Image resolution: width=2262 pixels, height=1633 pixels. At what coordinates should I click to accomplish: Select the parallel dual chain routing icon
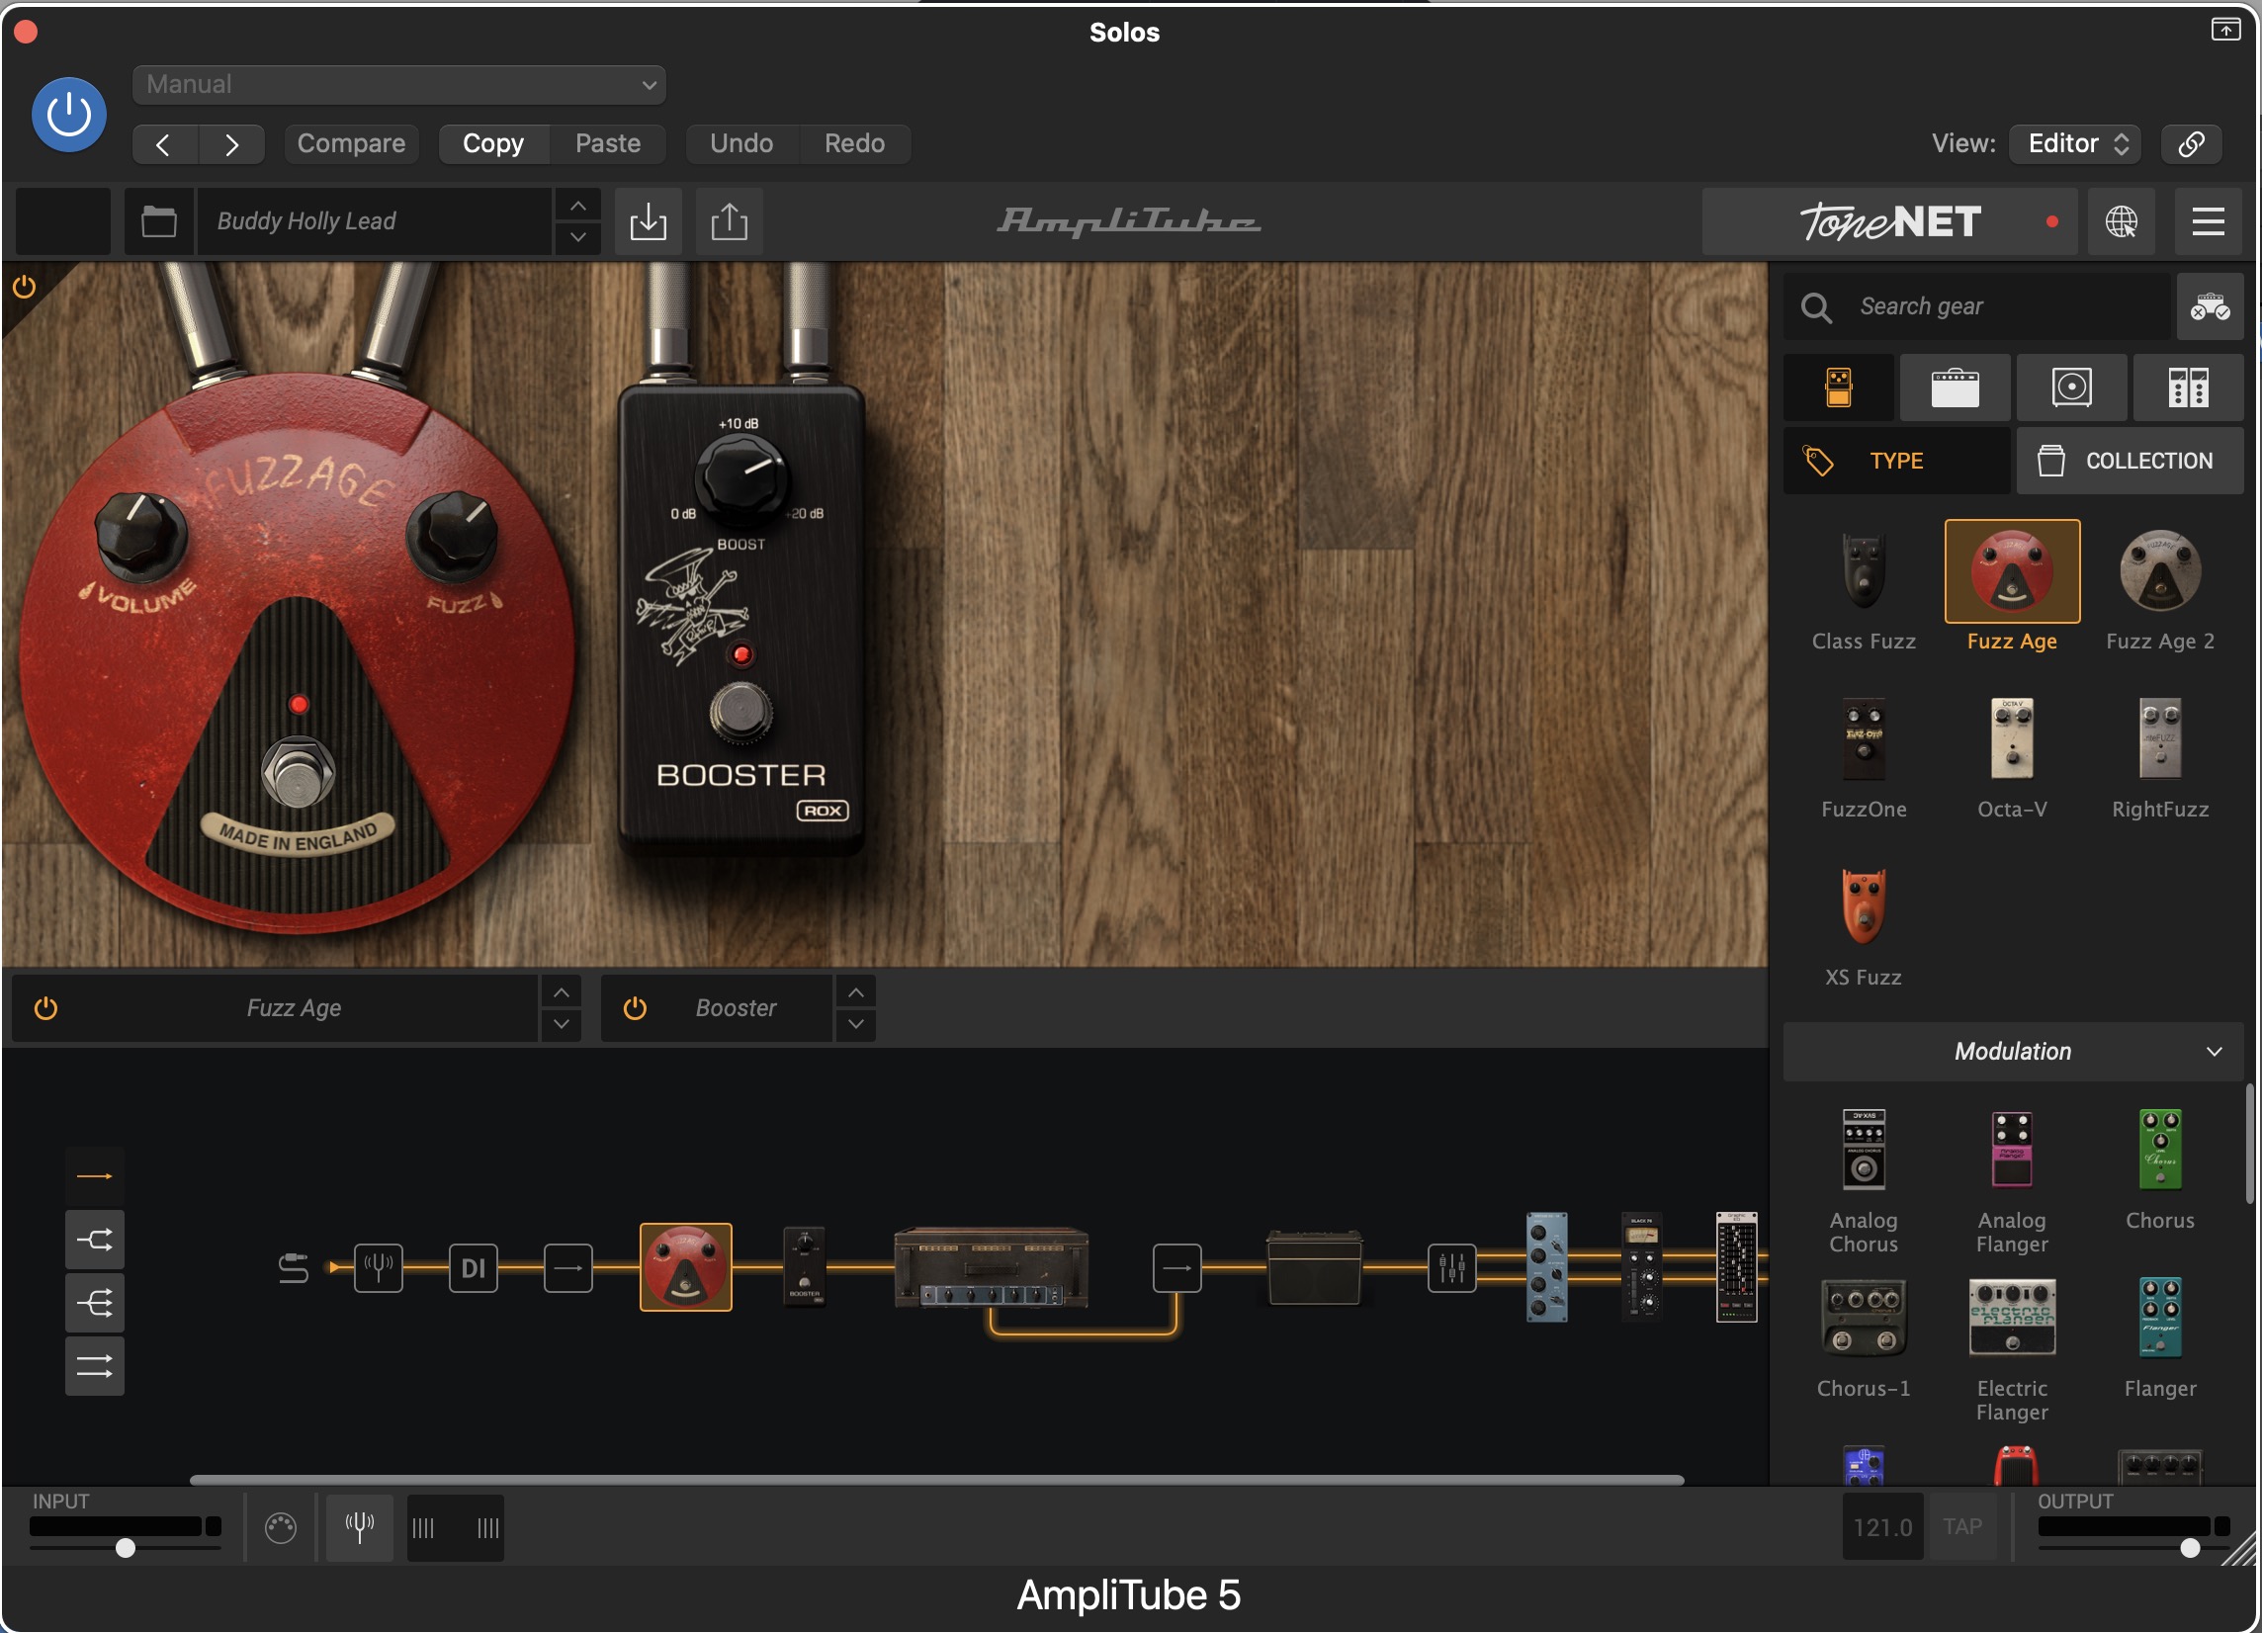[x=95, y=1366]
